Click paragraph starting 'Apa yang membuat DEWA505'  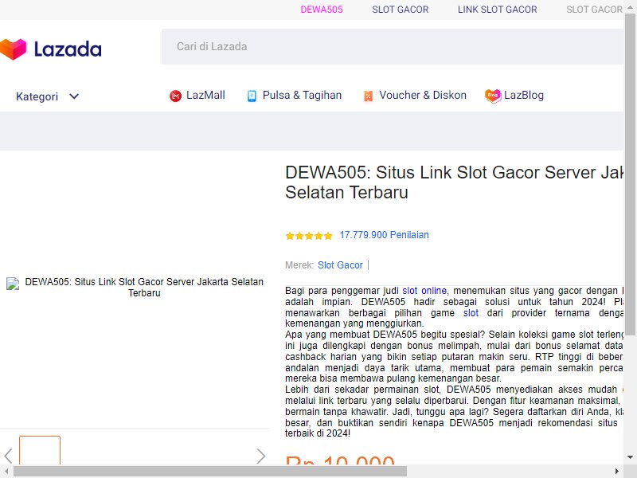tap(454, 356)
